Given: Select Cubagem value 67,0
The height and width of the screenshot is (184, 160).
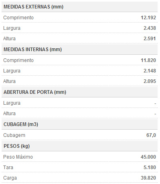Looking at the screenshot, I should pos(151,135).
